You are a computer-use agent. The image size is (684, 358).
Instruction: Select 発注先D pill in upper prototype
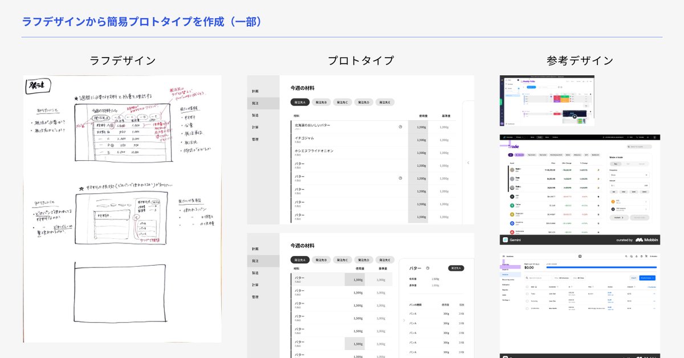(x=364, y=102)
